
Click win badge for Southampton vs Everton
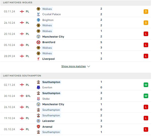(146, 85)
